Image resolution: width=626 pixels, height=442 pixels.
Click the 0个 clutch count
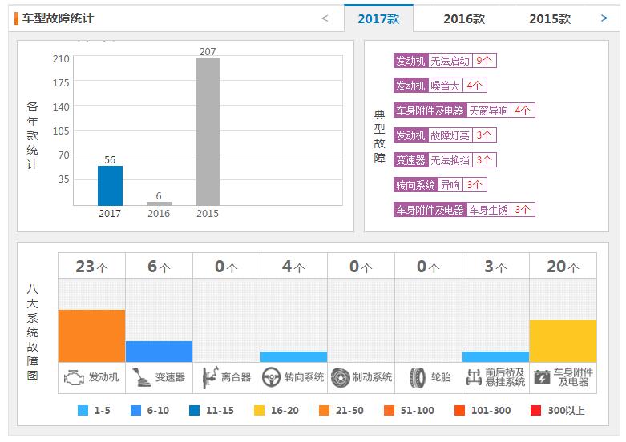(226, 267)
